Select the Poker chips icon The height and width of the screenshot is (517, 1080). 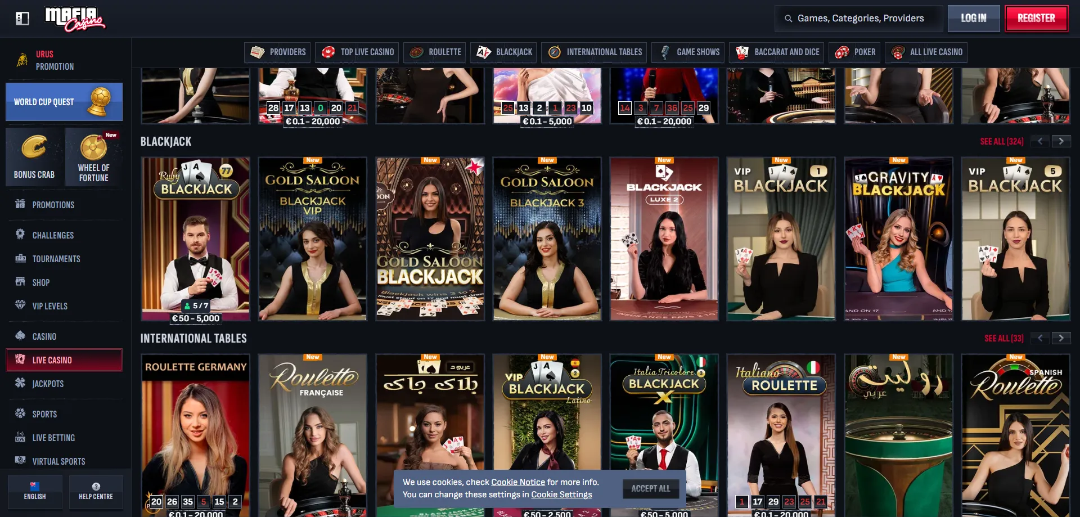842,52
